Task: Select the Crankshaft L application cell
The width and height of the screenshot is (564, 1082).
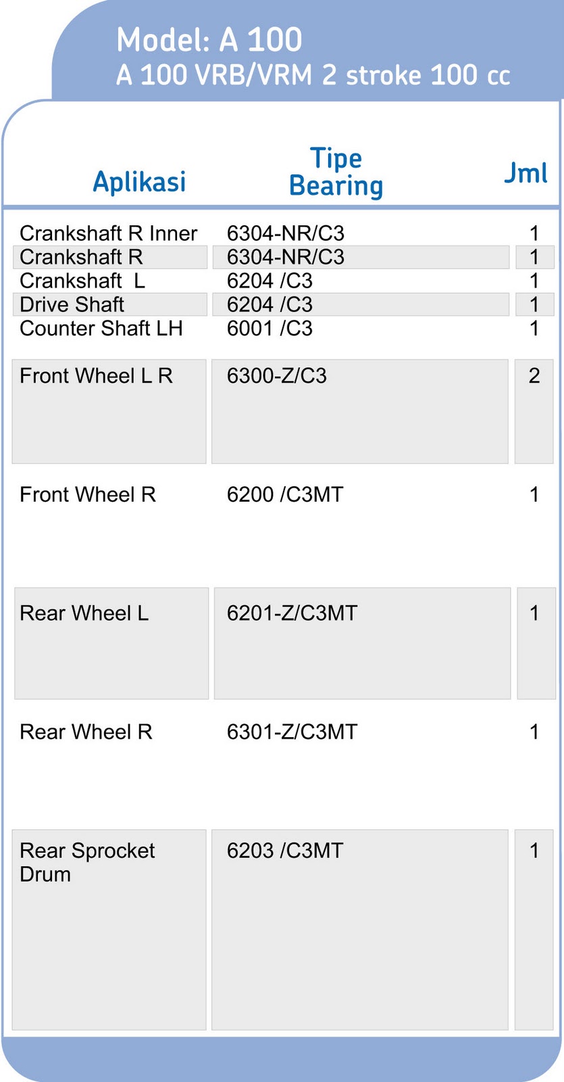Action: pos(82,281)
